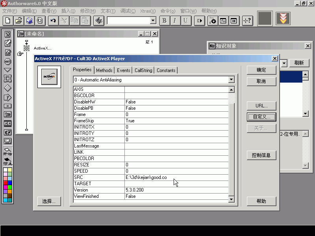The height and width of the screenshot is (236, 315).
Task: Pick the red color swatch in palette
Action: pyautogui.click(x=6, y=183)
